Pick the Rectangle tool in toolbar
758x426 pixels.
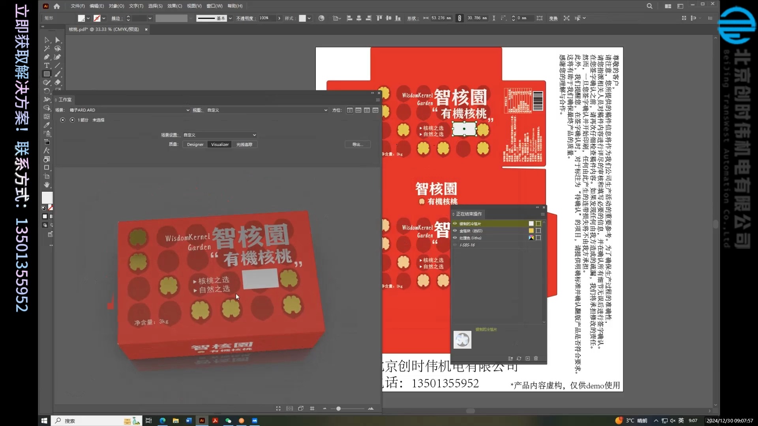[x=47, y=74]
